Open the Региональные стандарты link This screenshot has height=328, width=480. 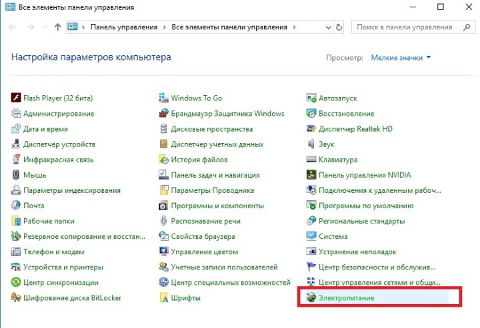pos(362,221)
